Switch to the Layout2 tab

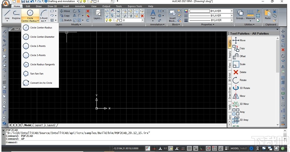click(51, 125)
